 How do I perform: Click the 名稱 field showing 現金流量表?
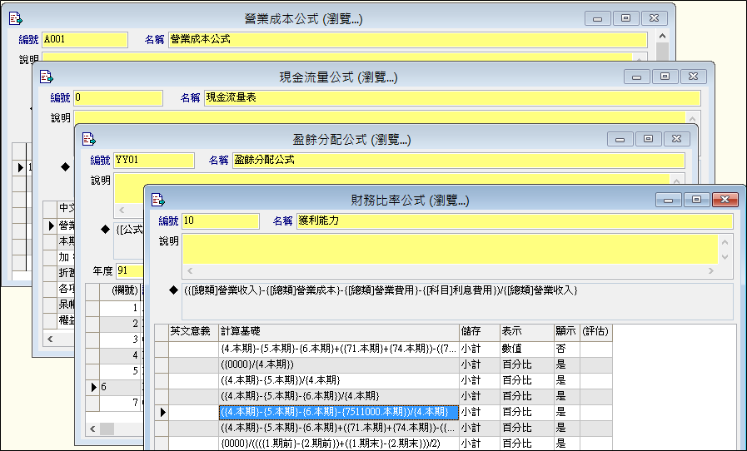pyautogui.click(x=443, y=98)
